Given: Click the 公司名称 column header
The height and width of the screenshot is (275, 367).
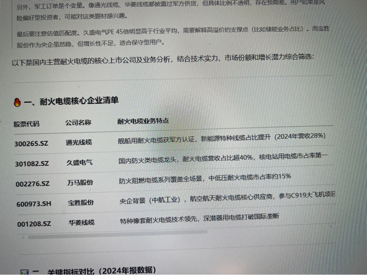Looking at the screenshot, I should click(78, 122).
